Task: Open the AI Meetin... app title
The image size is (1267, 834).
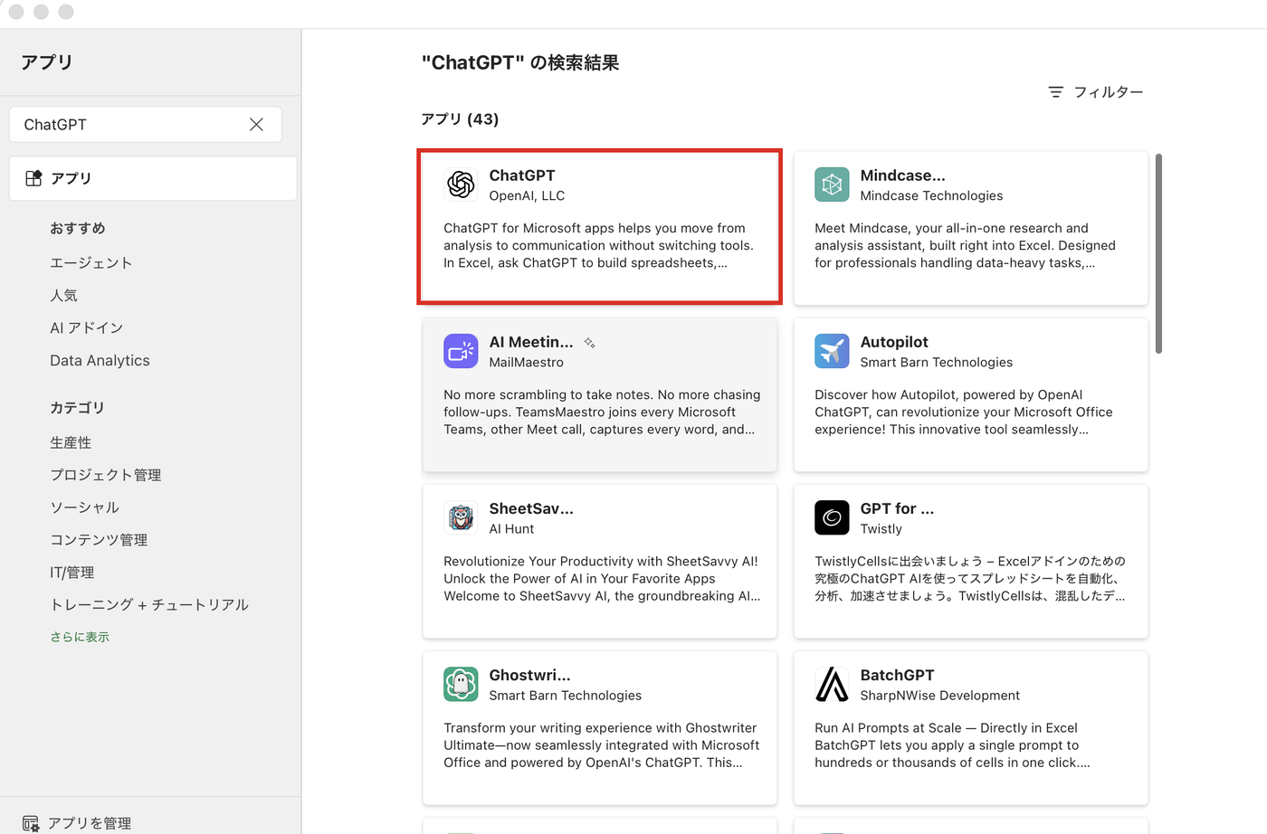Action: (531, 342)
